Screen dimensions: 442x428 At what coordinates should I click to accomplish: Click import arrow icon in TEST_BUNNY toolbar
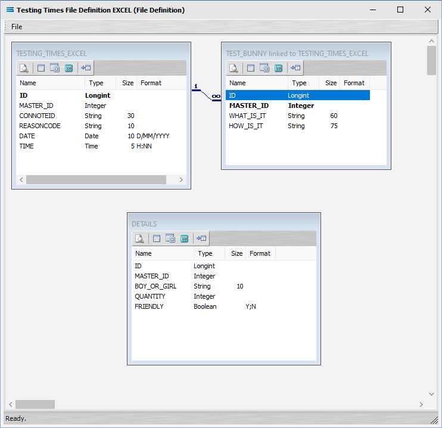click(x=295, y=68)
